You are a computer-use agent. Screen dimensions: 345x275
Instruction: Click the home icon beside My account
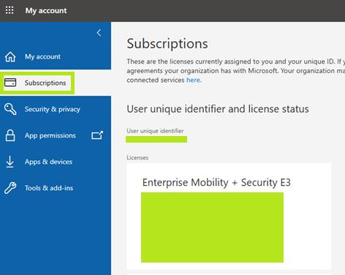click(x=10, y=57)
